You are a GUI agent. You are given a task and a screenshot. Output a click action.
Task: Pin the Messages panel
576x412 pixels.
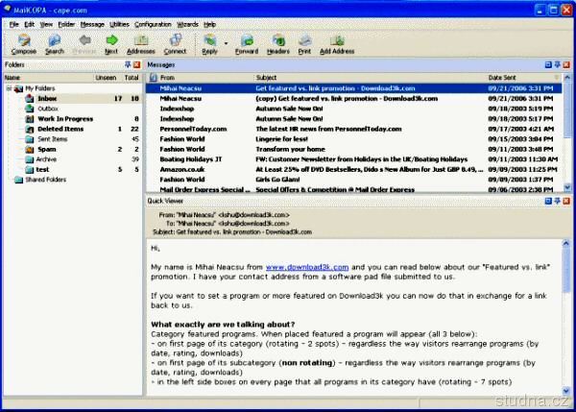pos(557,64)
